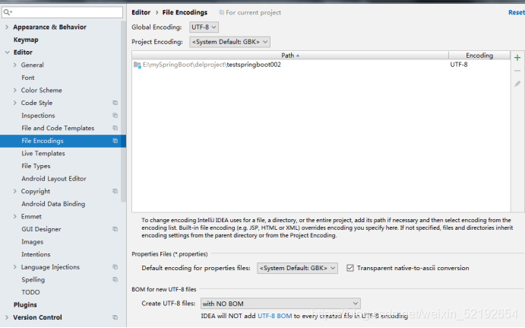Open Android Data Binding settings
Viewport: 525px width, 328px height.
coord(53,204)
